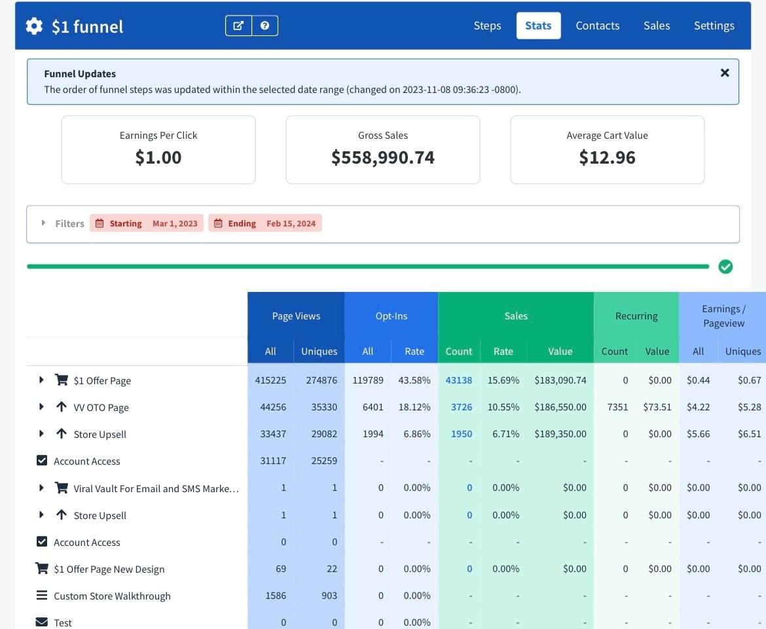Click the first Account Access checkbox icon
The image size is (766, 629).
pos(42,461)
